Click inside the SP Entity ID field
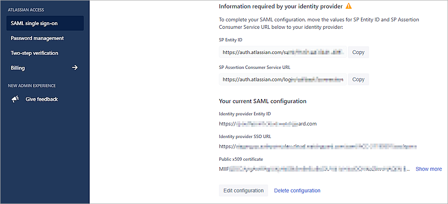Image resolution: width=448 pixels, height=204 pixels. [x=283, y=53]
